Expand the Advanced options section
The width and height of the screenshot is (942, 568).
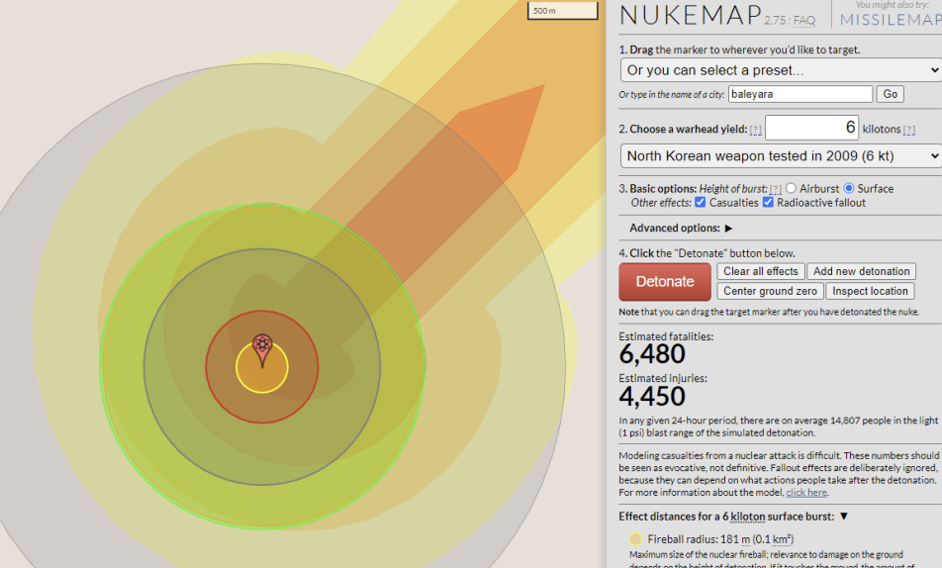pos(728,229)
